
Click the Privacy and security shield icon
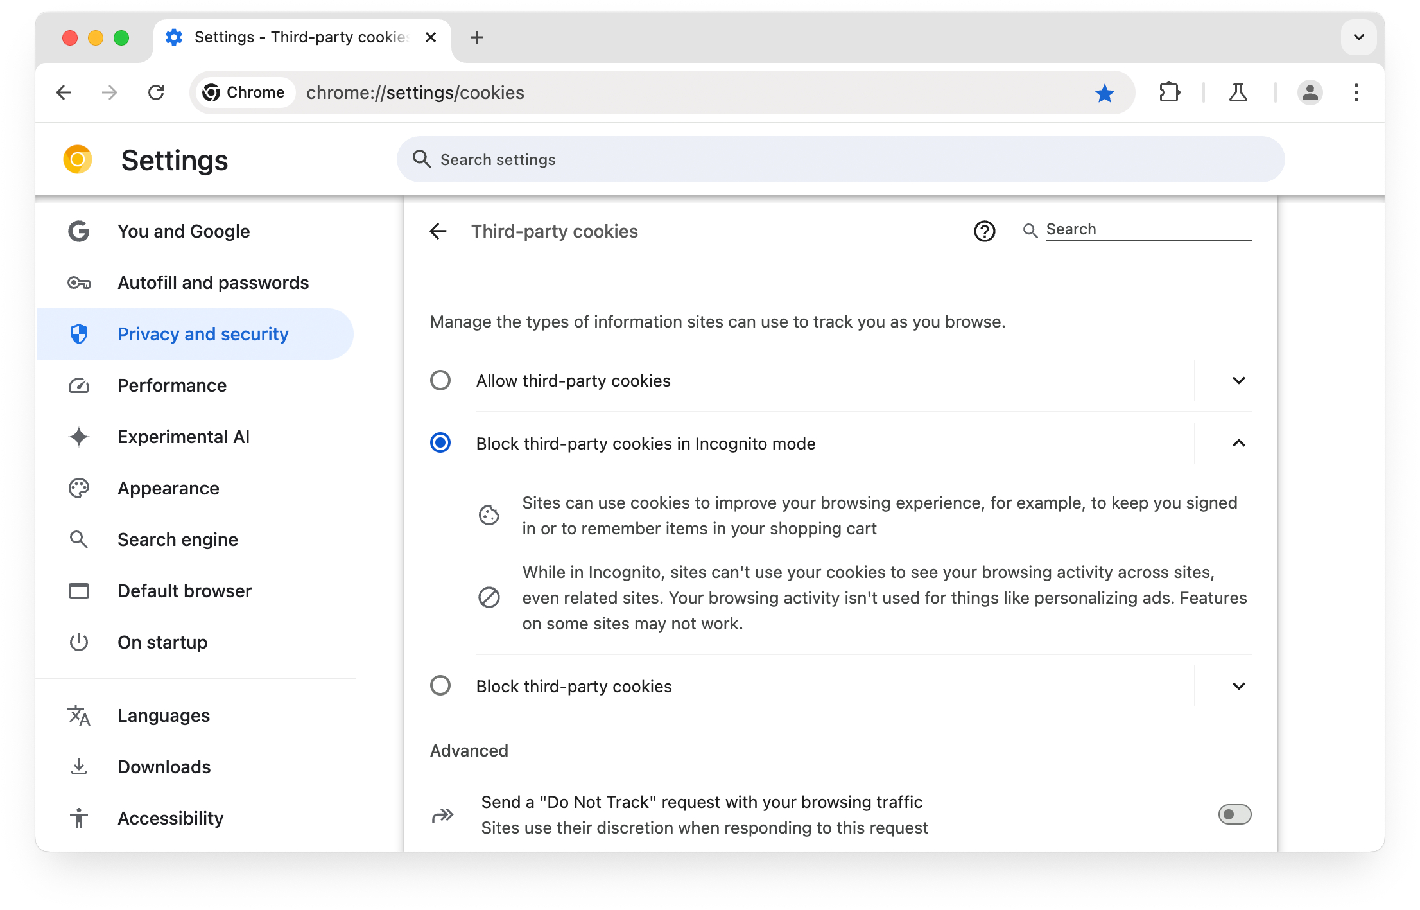click(x=80, y=333)
